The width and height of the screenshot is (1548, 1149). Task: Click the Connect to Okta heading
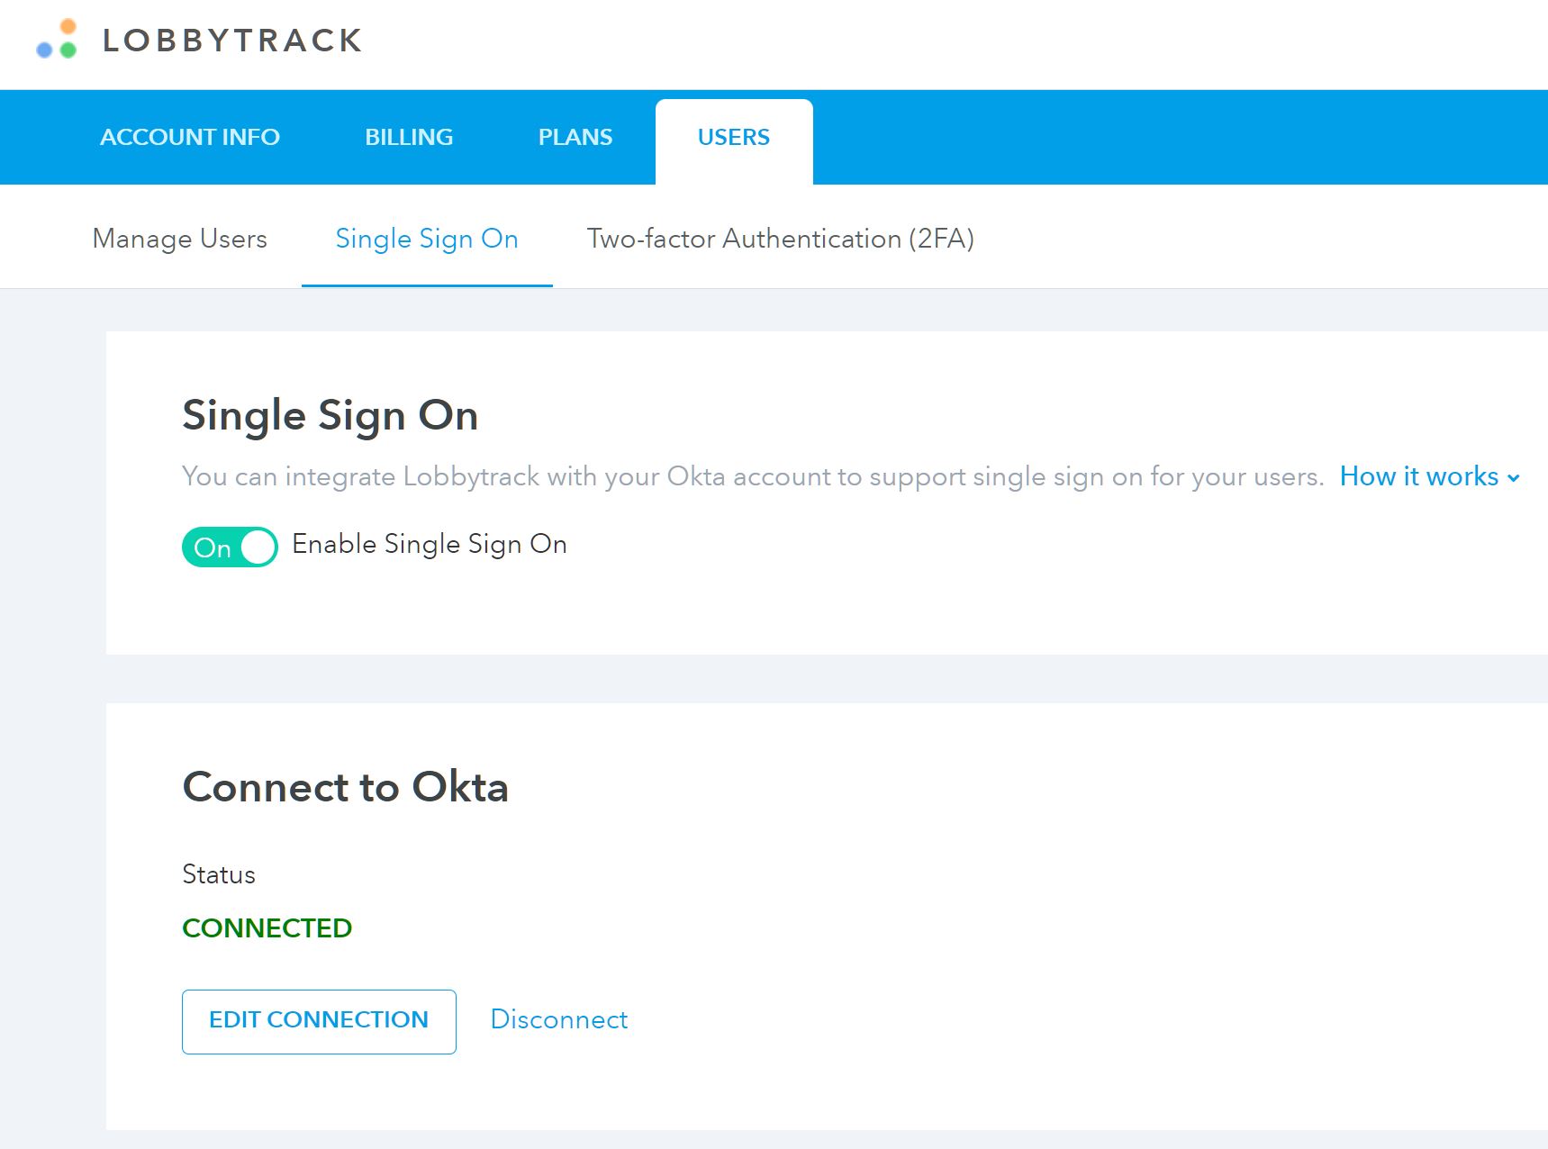click(346, 787)
